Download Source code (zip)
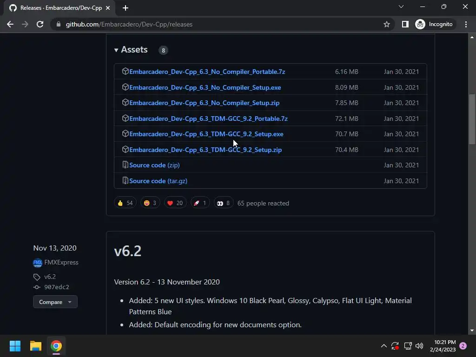Image resolution: width=476 pixels, height=357 pixels. tap(154, 165)
